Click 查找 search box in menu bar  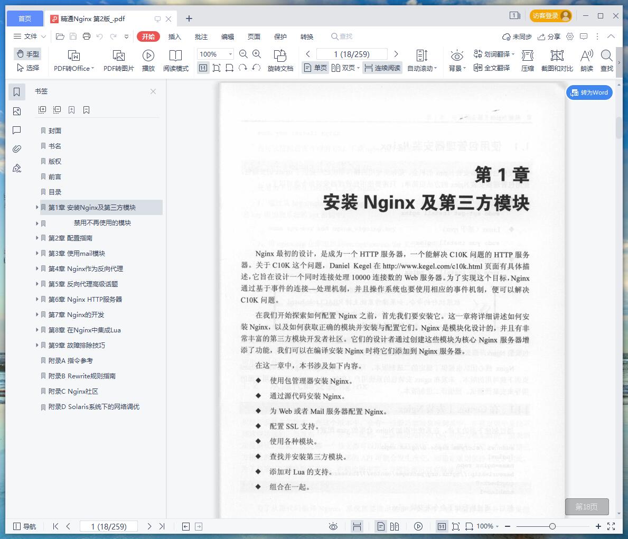tap(342, 36)
